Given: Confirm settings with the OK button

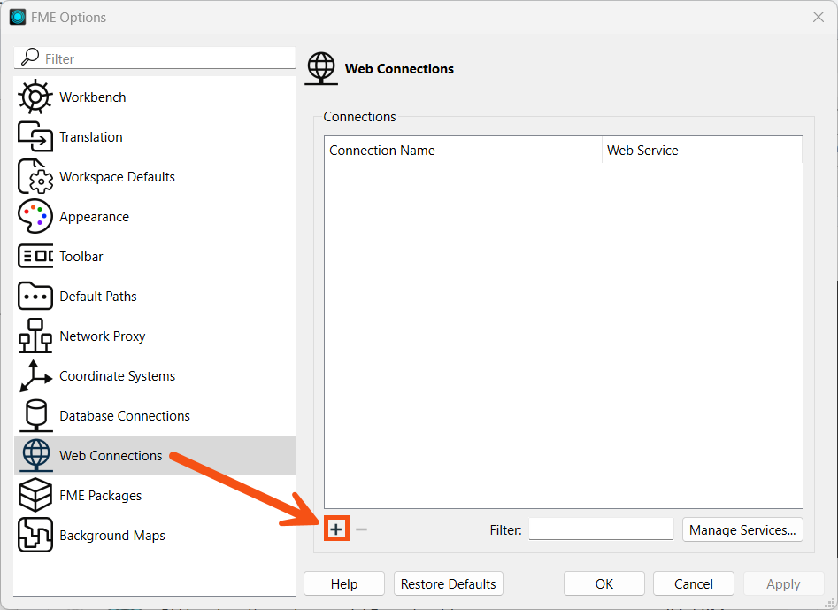Looking at the screenshot, I should pyautogui.click(x=604, y=583).
